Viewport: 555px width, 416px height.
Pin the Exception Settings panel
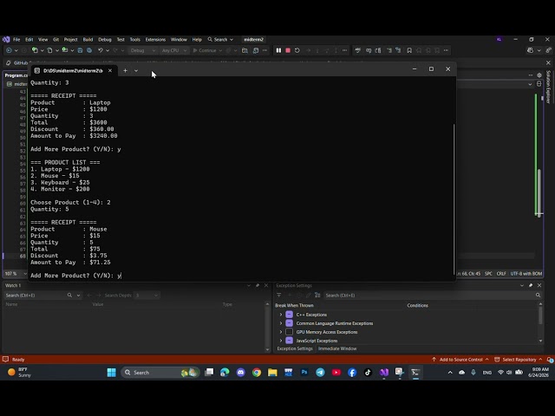click(531, 285)
